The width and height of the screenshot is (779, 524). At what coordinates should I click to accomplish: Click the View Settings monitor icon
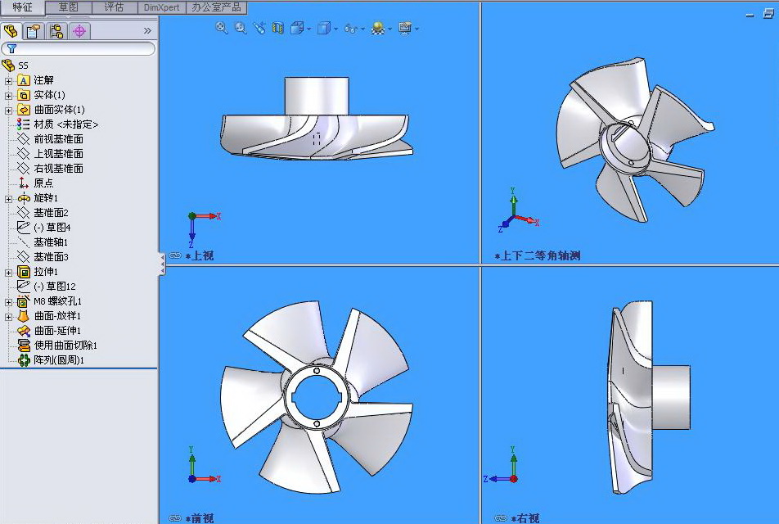pyautogui.click(x=405, y=29)
